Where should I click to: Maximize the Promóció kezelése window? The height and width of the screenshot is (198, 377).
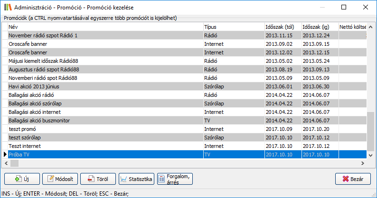[x=343, y=7]
